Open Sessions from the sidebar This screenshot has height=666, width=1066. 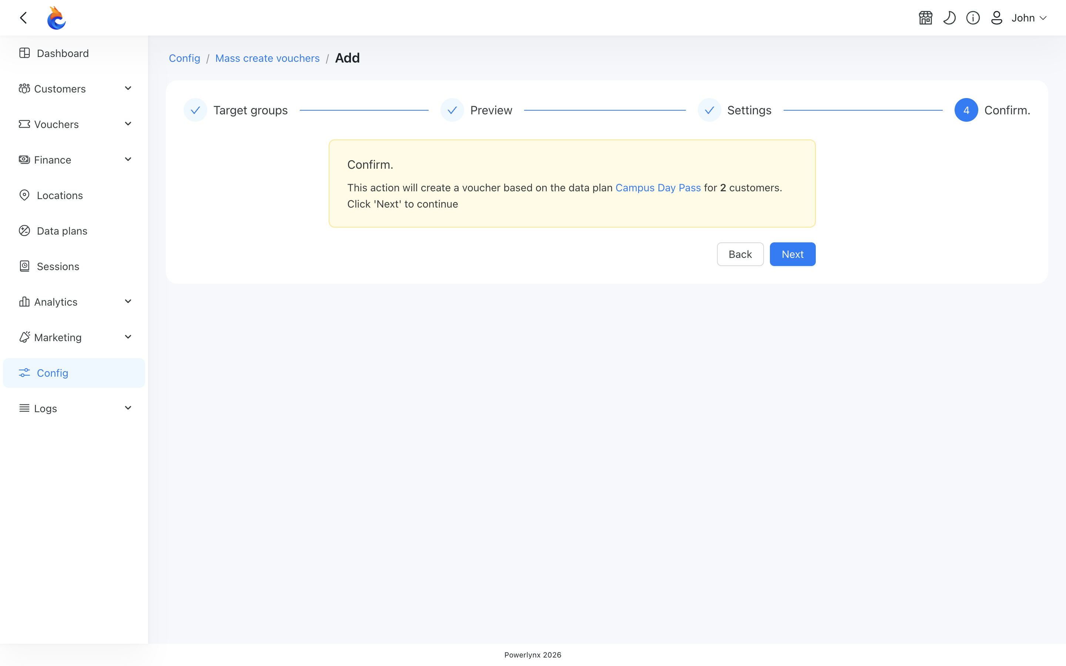(x=74, y=266)
